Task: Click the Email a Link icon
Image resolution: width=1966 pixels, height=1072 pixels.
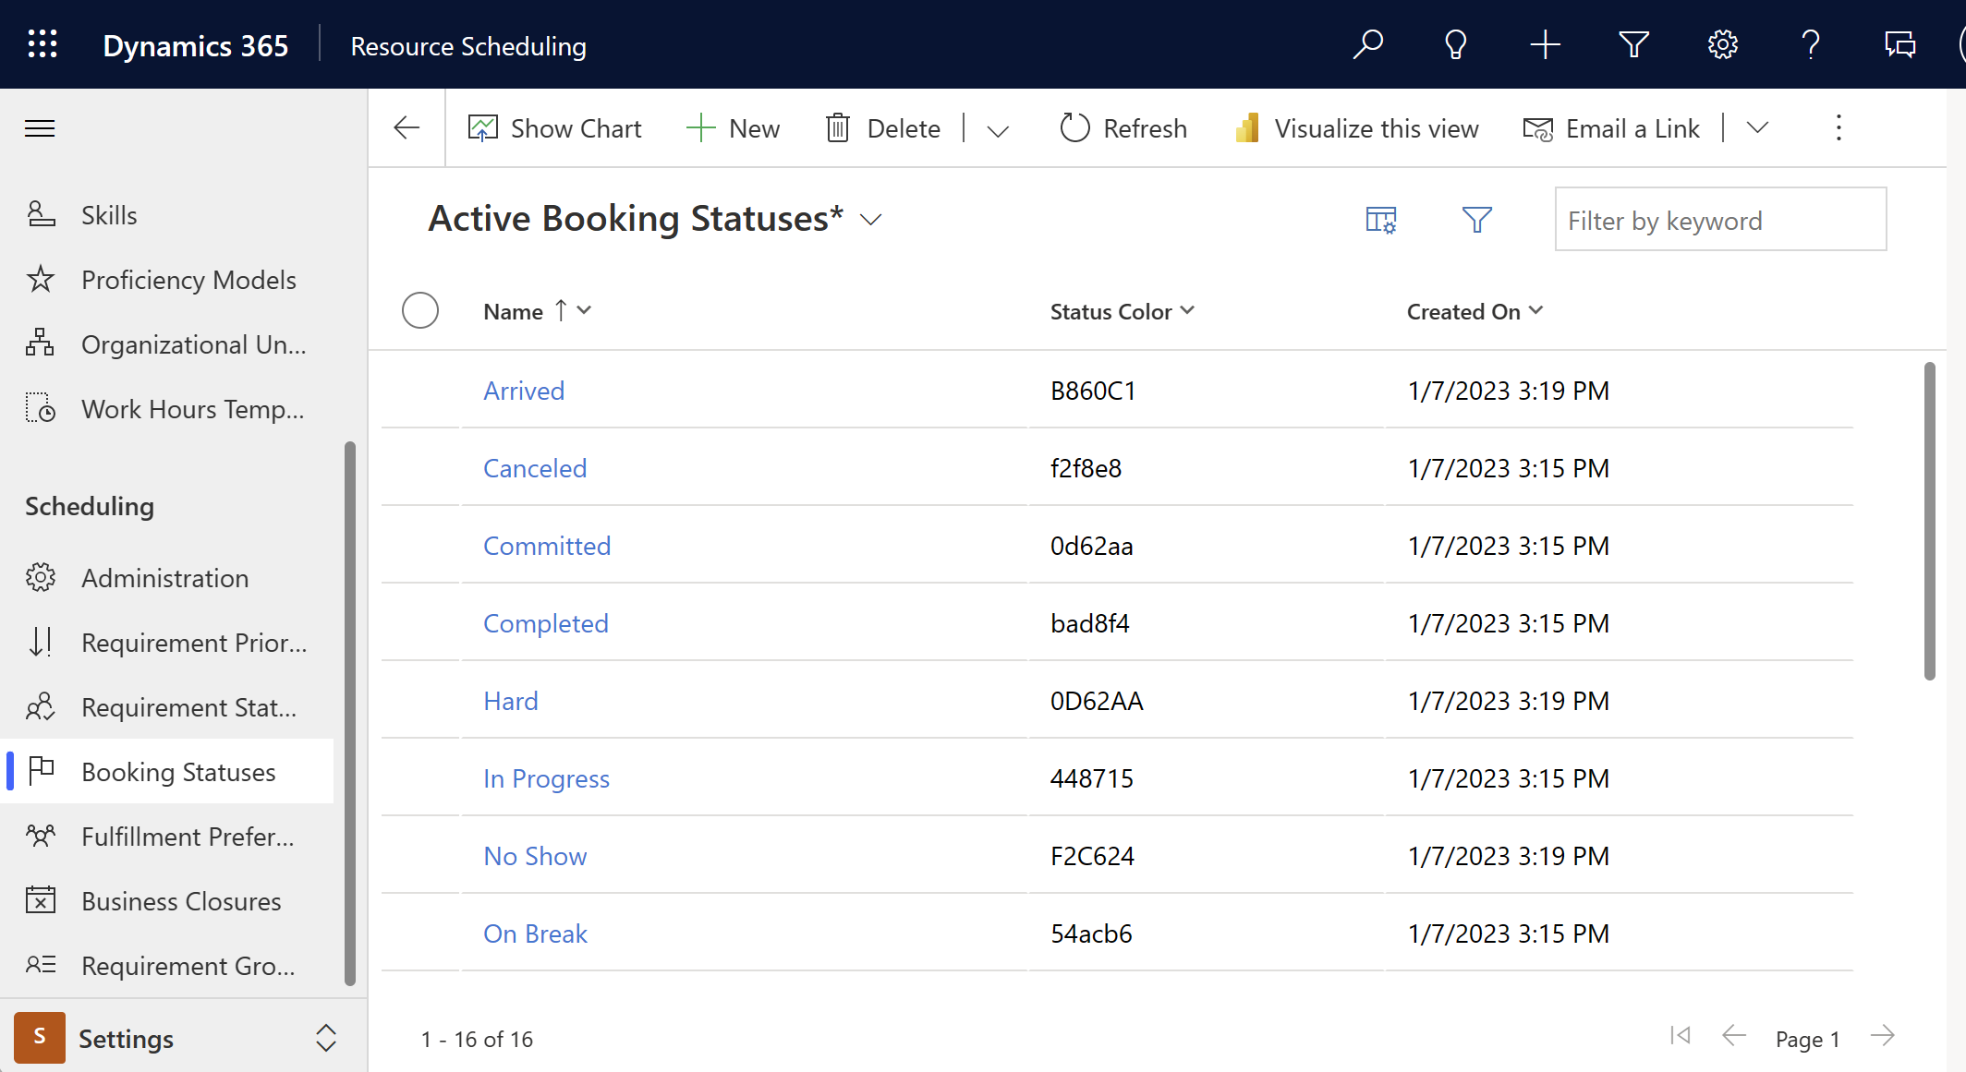Action: 1535,128
